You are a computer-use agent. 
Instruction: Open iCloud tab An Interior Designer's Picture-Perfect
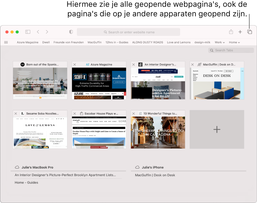(65, 175)
